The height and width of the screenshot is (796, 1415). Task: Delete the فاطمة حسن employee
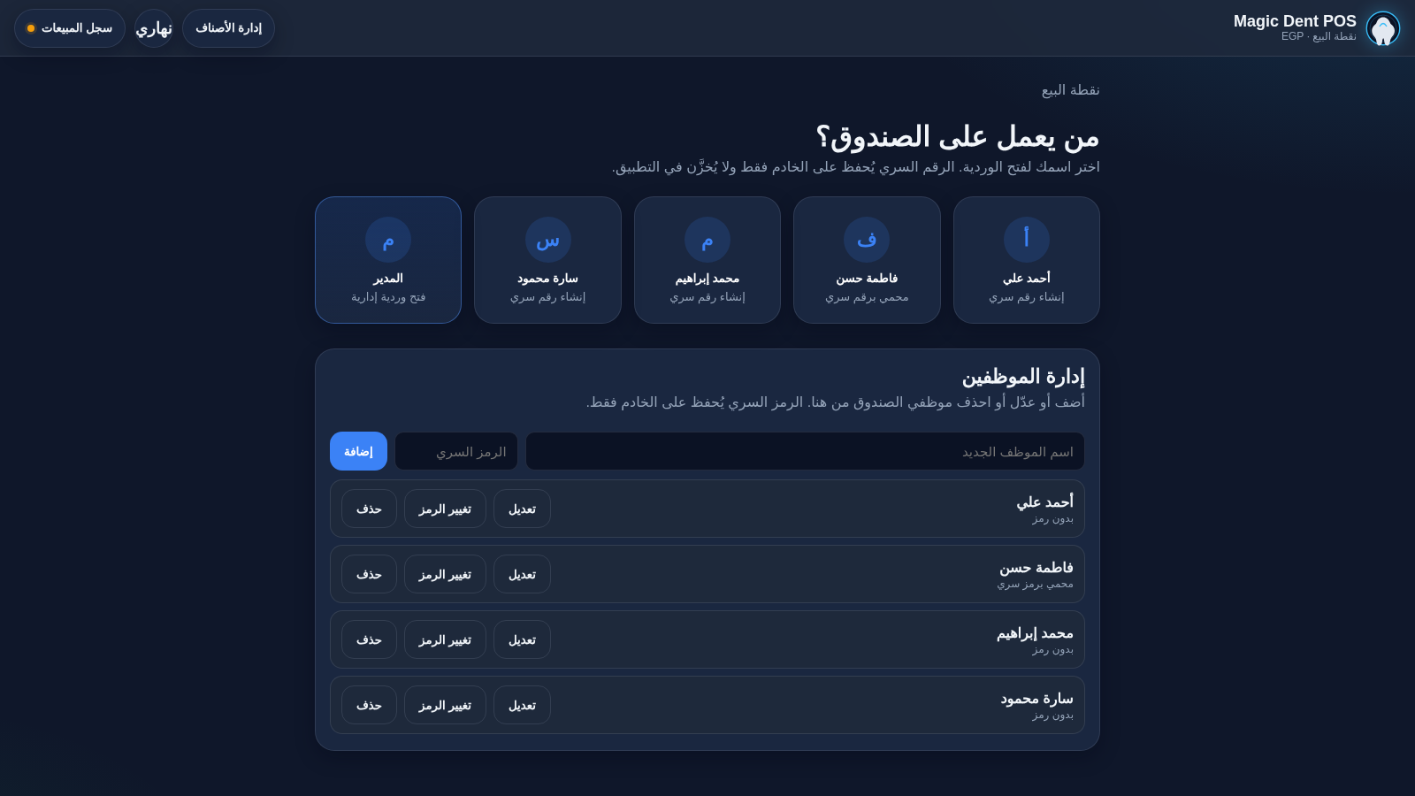click(x=369, y=574)
